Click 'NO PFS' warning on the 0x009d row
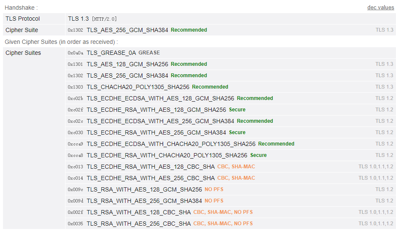 pyautogui.click(x=214, y=201)
